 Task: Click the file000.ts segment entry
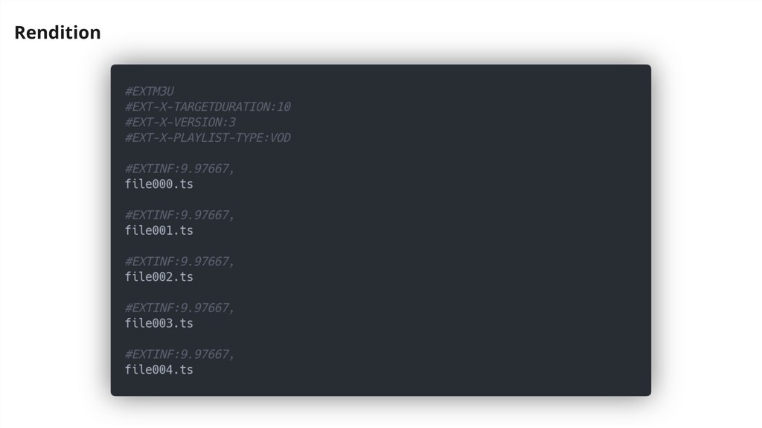tap(159, 184)
